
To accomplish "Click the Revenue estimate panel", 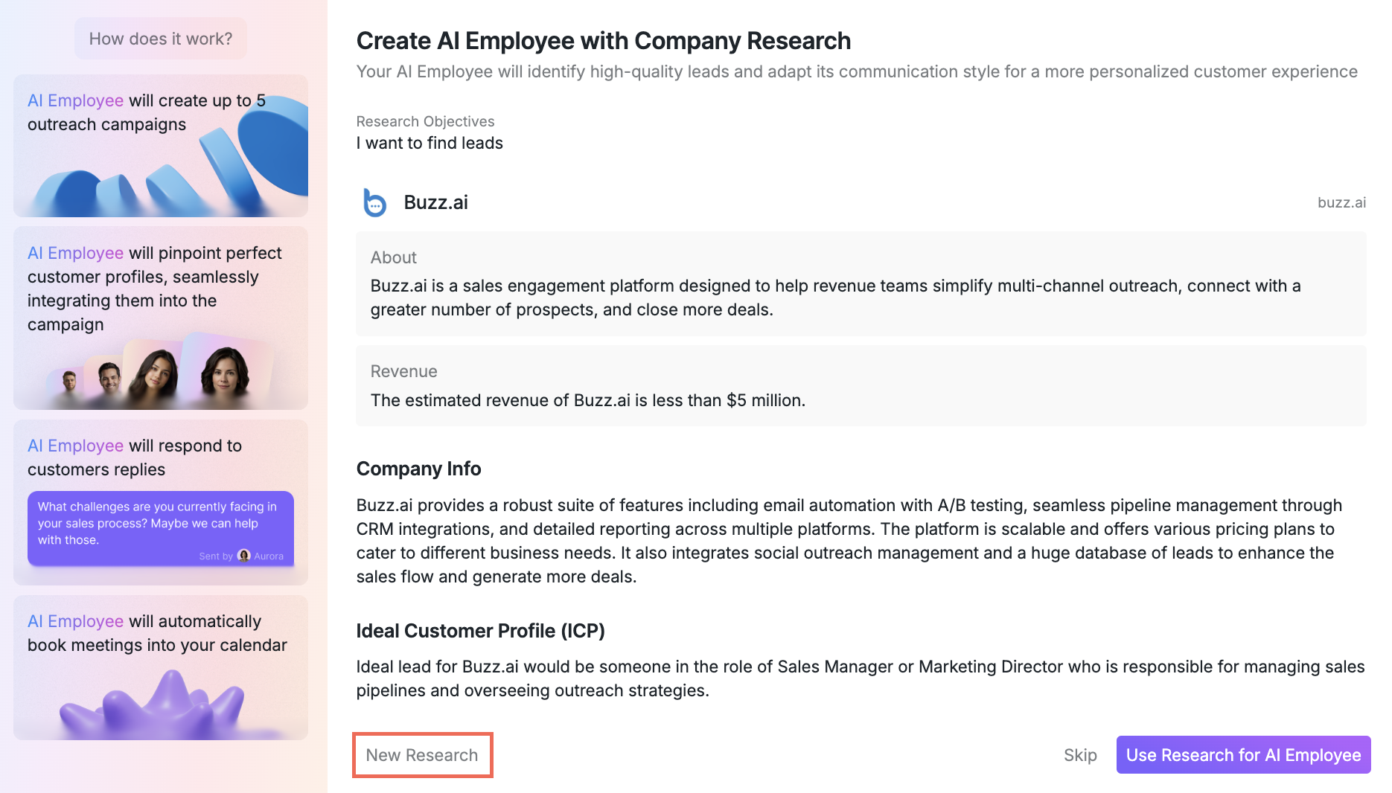I will (x=861, y=386).
